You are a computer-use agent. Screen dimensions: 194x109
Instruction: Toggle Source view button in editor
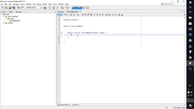pos(60,15)
